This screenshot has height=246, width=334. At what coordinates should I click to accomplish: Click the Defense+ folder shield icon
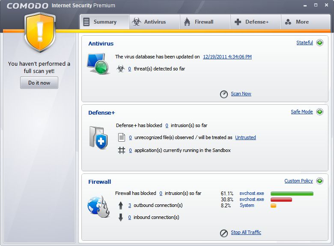pyautogui.click(x=98, y=138)
